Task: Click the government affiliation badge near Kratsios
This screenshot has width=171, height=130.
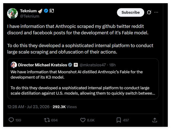Action: point(76,65)
